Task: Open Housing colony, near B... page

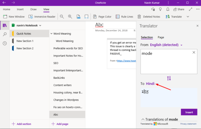Action: 68,93
